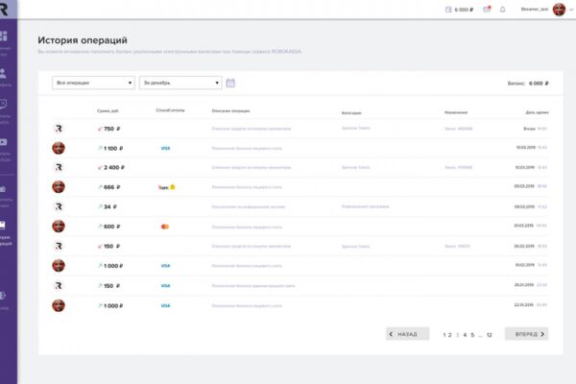Go to page 2 in pagination

pos(449,335)
